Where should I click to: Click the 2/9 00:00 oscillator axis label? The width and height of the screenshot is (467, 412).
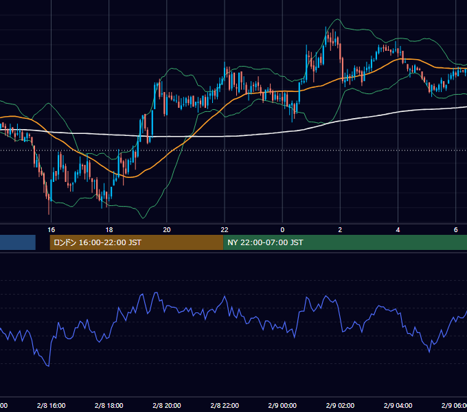click(282, 405)
